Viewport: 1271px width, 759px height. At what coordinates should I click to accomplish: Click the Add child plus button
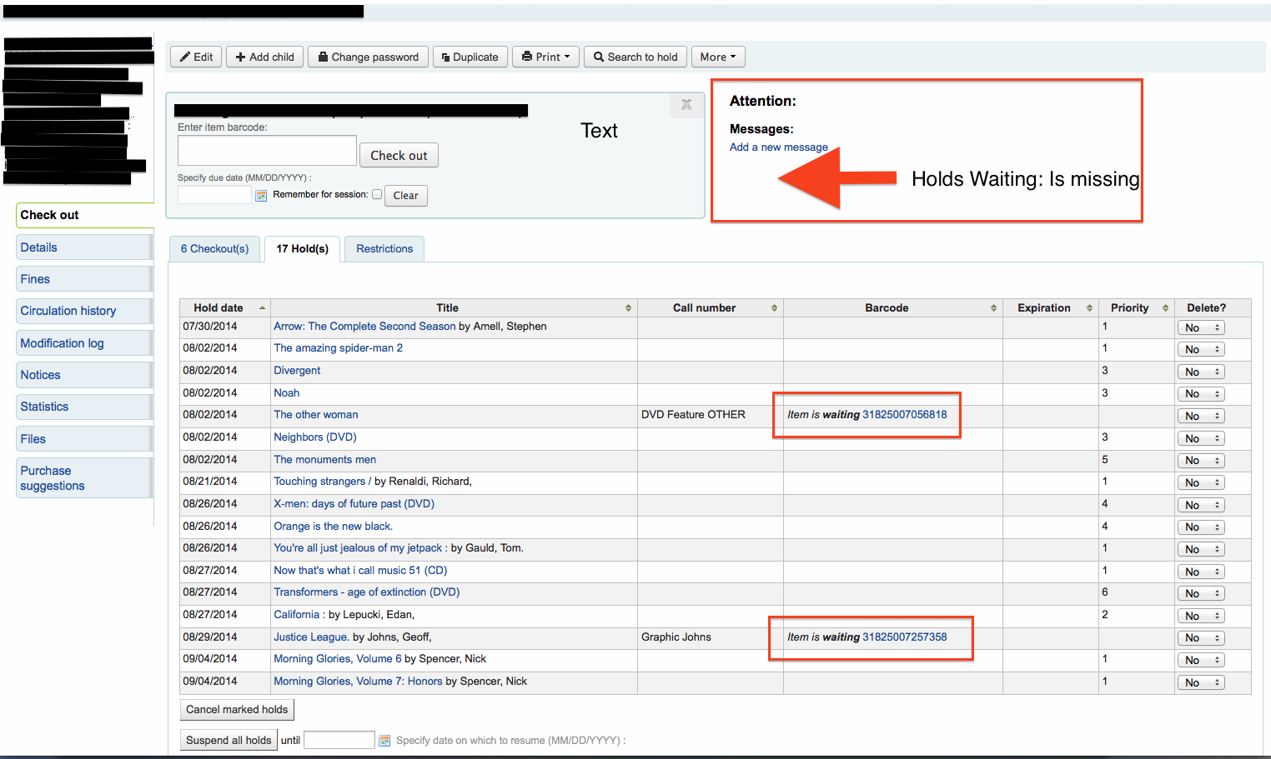pyautogui.click(x=264, y=57)
